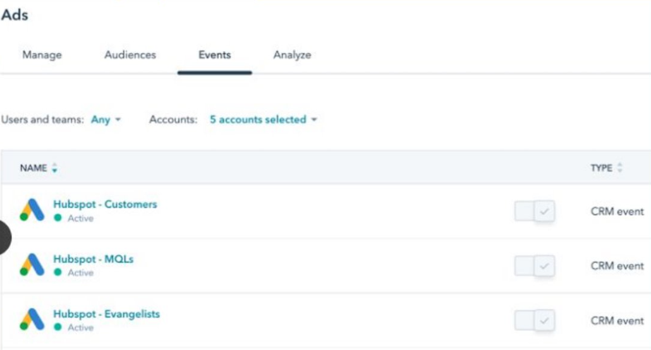
Task: Click the TYPE column sort arrows
Action: pos(620,168)
